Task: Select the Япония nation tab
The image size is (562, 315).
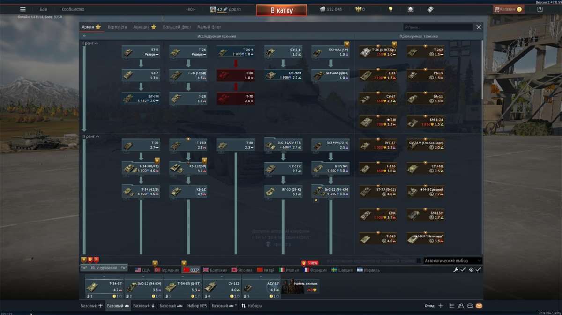Action: [x=242, y=270]
